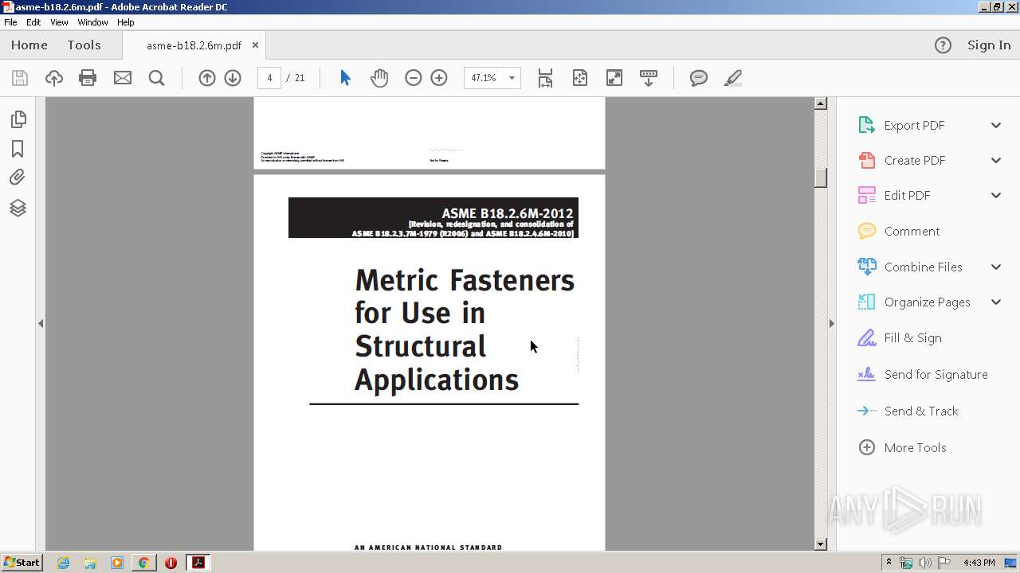
Task: Launch Internet Explorer from taskbar
Action: 63,563
